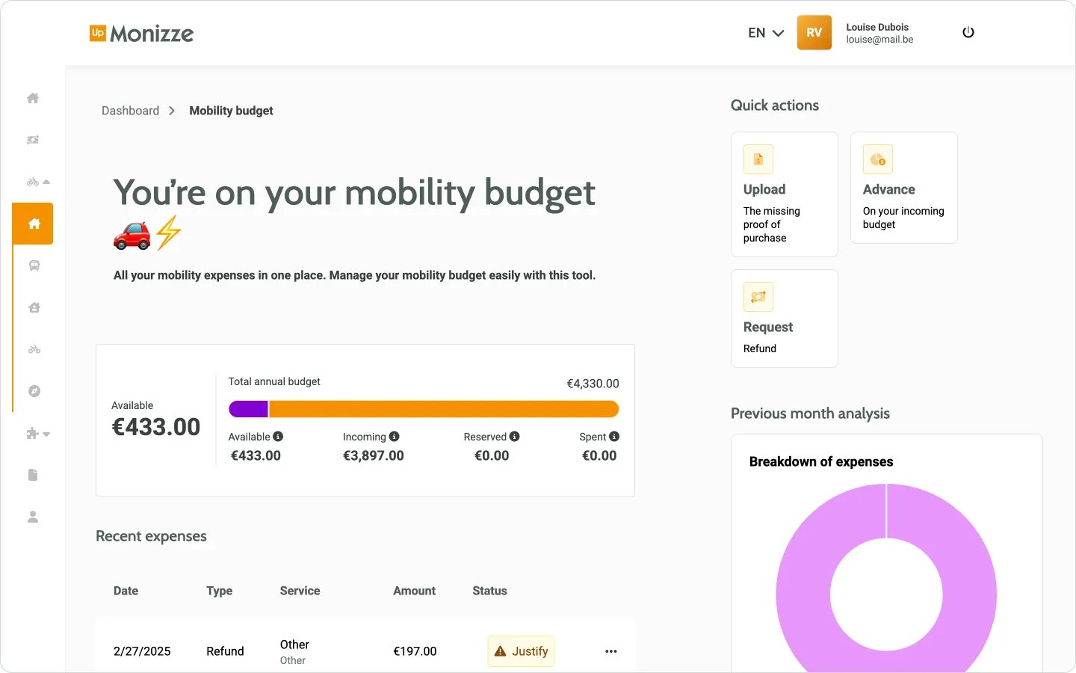Open the three-dot menu on the expense row
This screenshot has width=1076, height=673.
[611, 651]
